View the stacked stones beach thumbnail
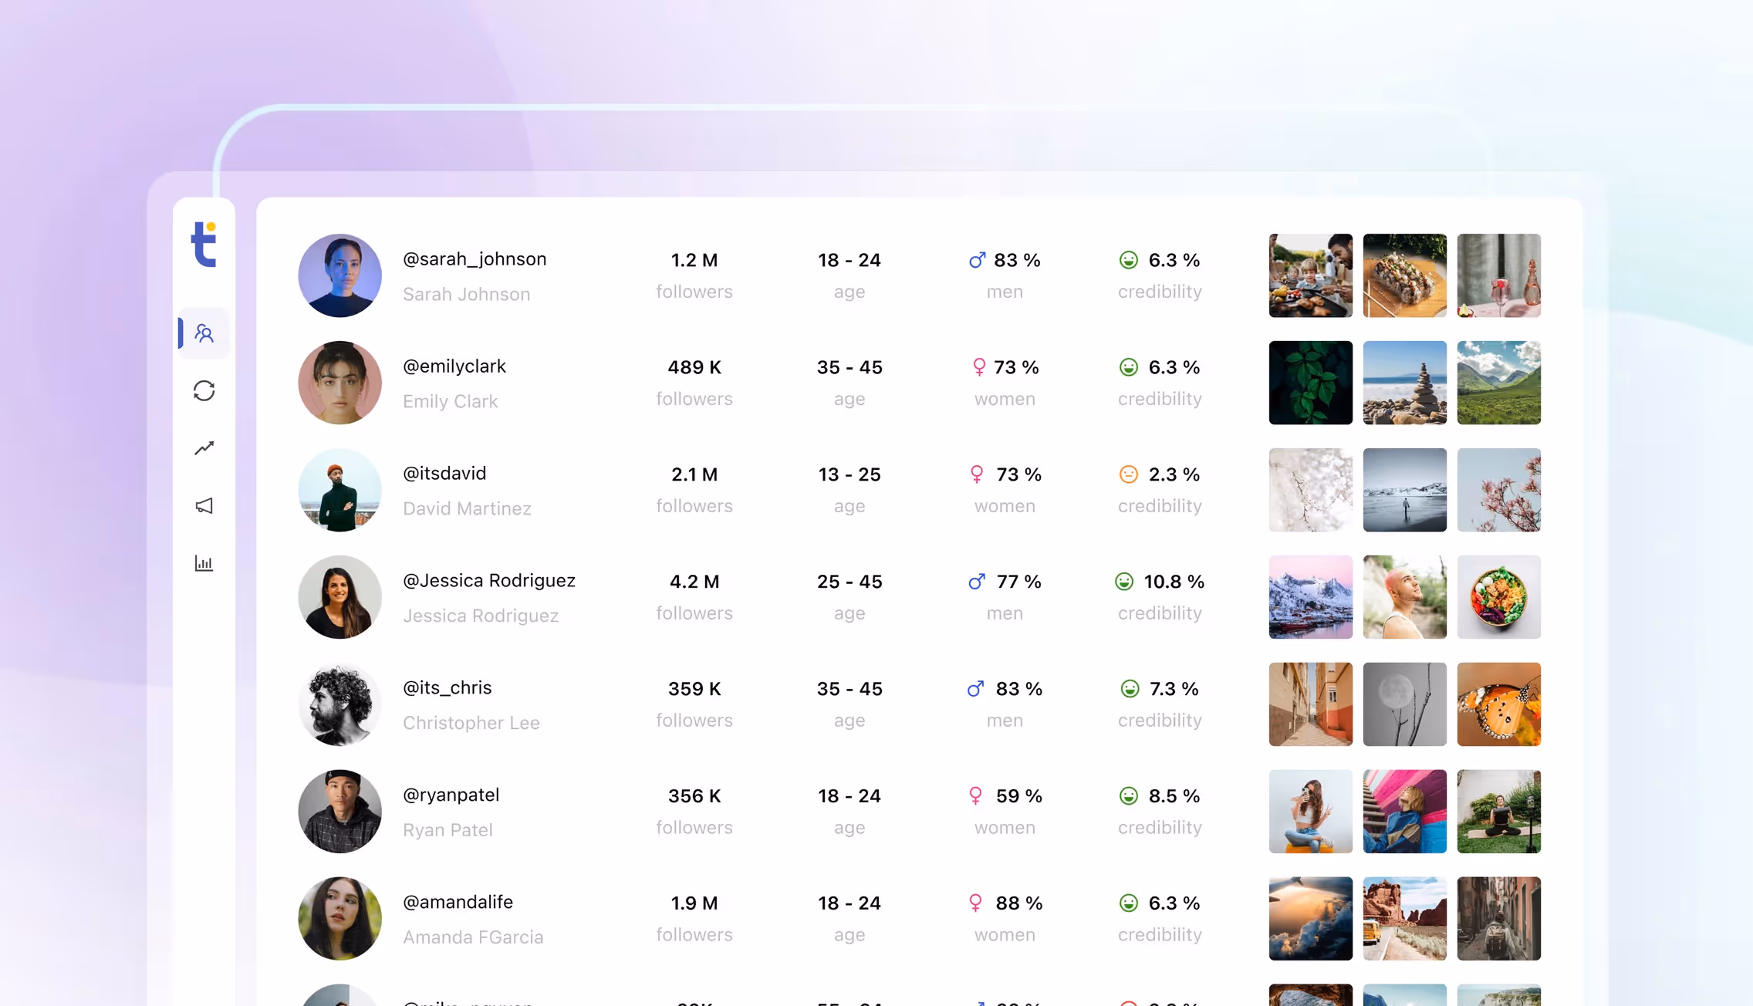 (x=1404, y=383)
